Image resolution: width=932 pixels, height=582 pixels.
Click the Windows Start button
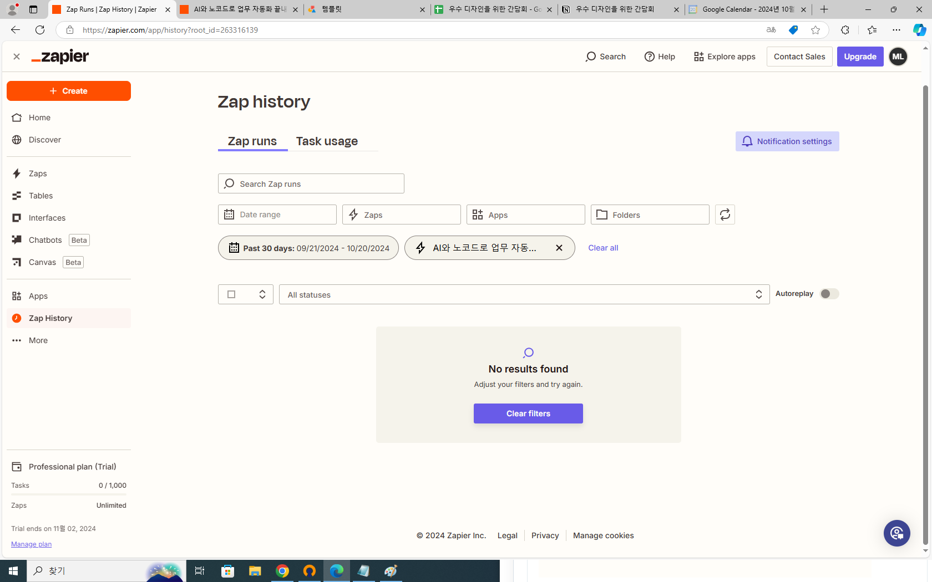click(x=13, y=571)
